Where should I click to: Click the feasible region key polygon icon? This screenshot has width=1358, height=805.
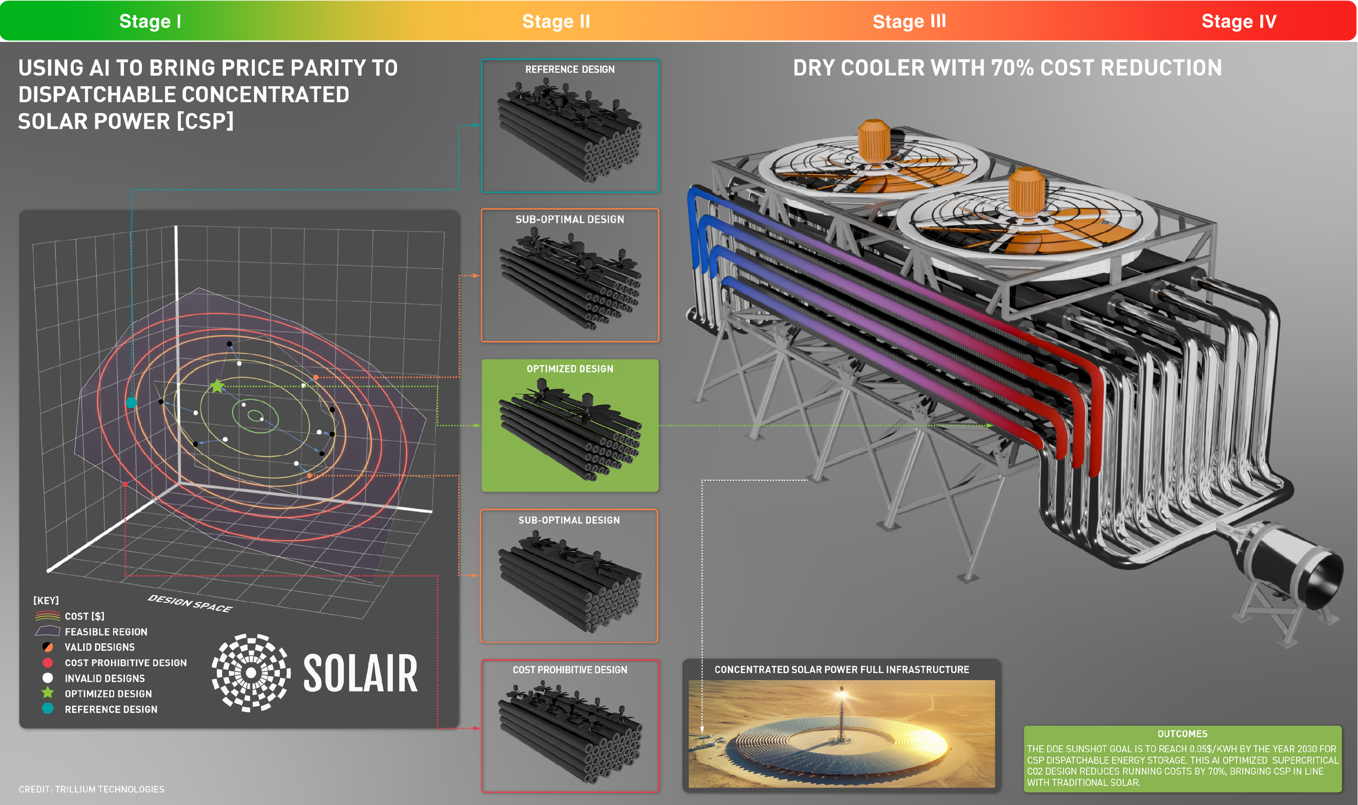(47, 631)
